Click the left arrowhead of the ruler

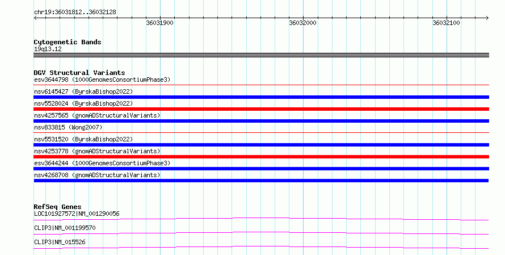(x=35, y=18)
